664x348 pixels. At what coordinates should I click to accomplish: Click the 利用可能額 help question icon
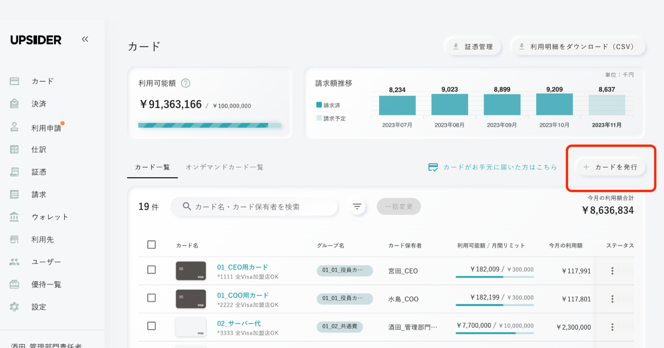[x=185, y=84]
